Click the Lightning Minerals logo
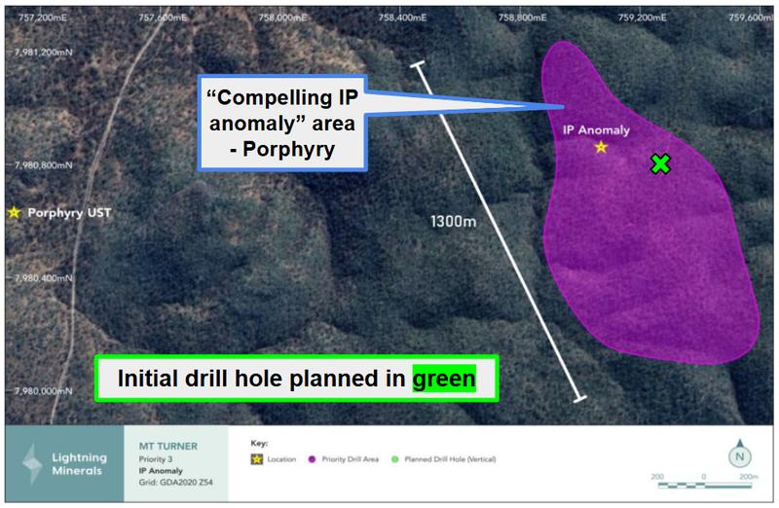The image size is (779, 508). 64,464
